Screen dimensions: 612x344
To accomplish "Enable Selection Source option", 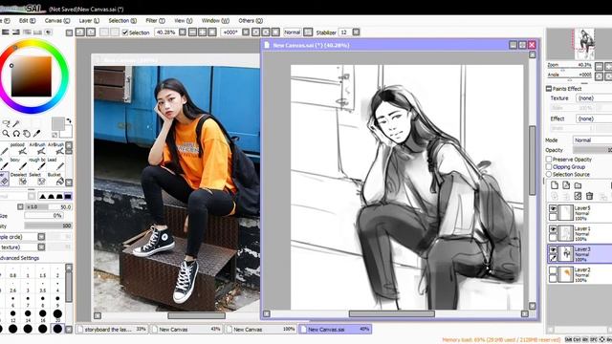I will [549, 174].
